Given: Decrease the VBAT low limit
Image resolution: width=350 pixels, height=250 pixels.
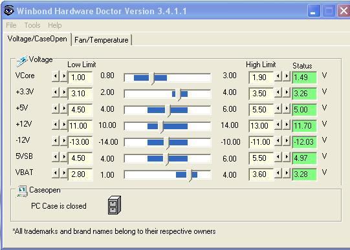Looking at the screenshot, I should pyautogui.click(x=56, y=173).
